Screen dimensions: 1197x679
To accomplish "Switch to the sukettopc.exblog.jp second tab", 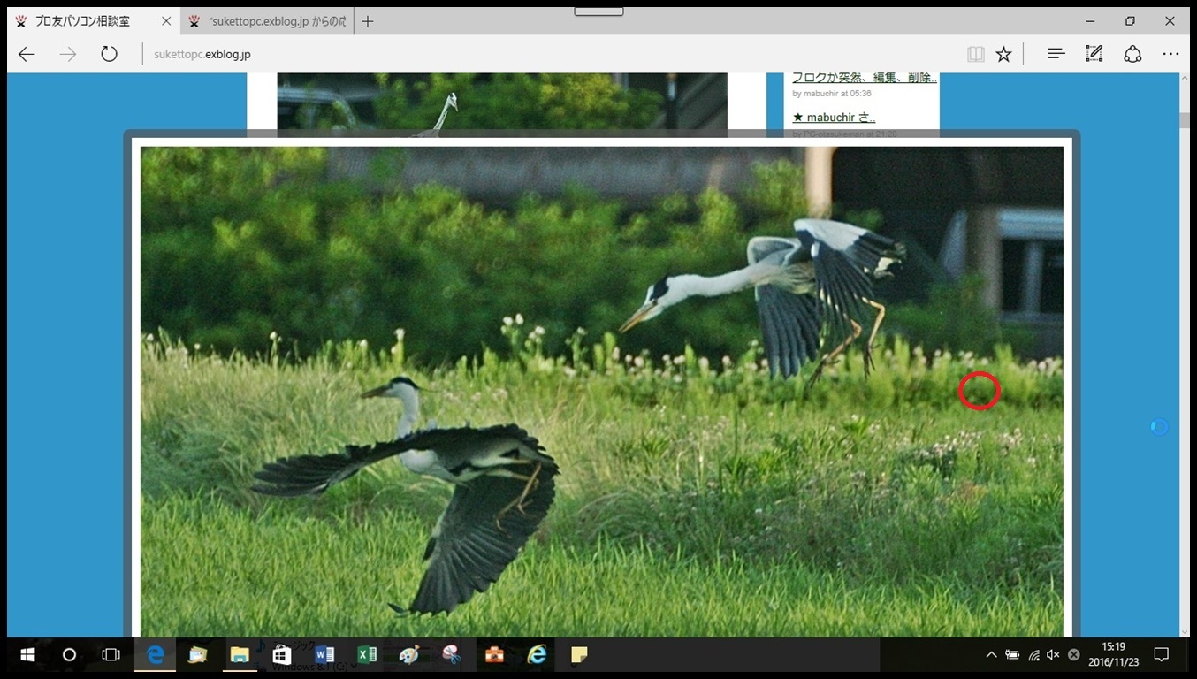I will 267,21.
